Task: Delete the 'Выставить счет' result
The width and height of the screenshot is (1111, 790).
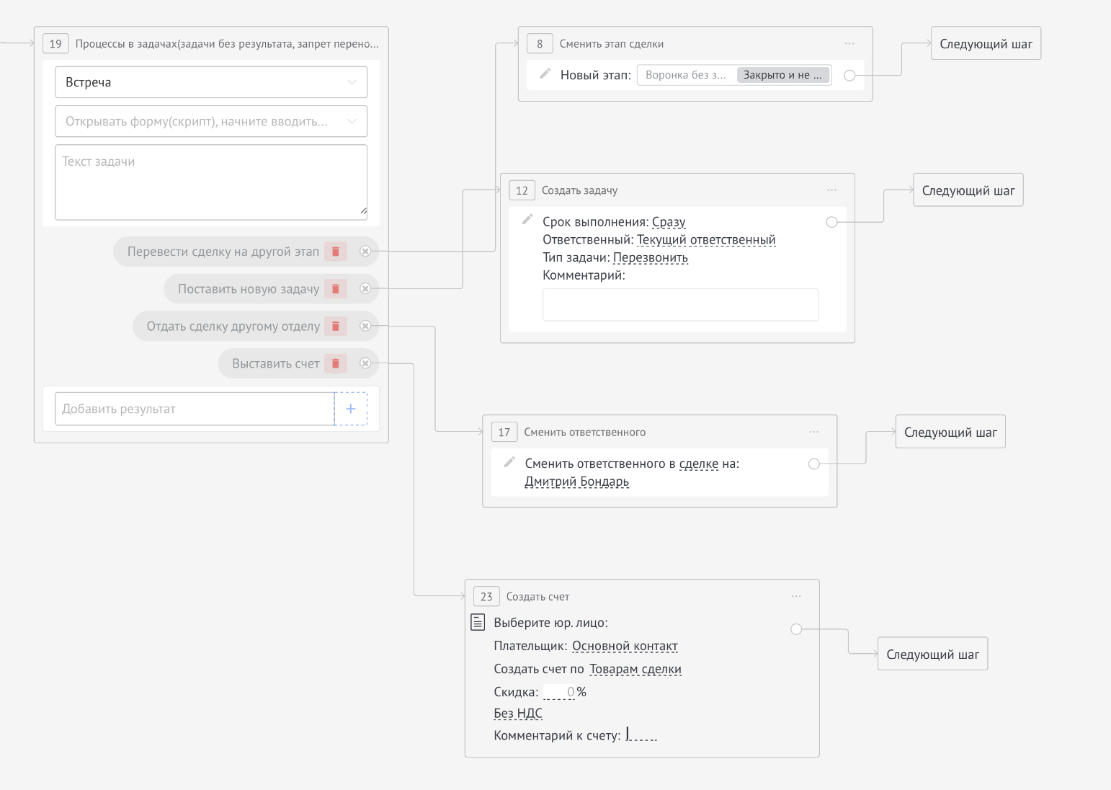Action: coord(336,364)
